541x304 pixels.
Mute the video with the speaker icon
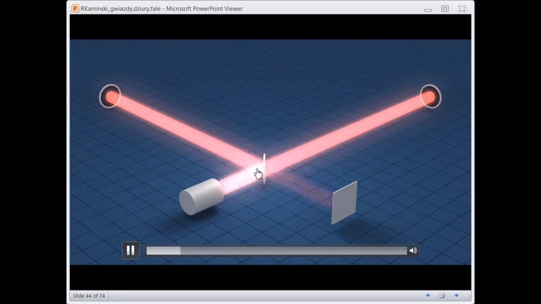413,251
